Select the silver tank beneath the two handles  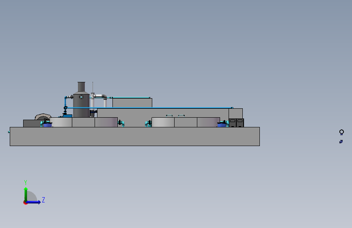[163, 122]
